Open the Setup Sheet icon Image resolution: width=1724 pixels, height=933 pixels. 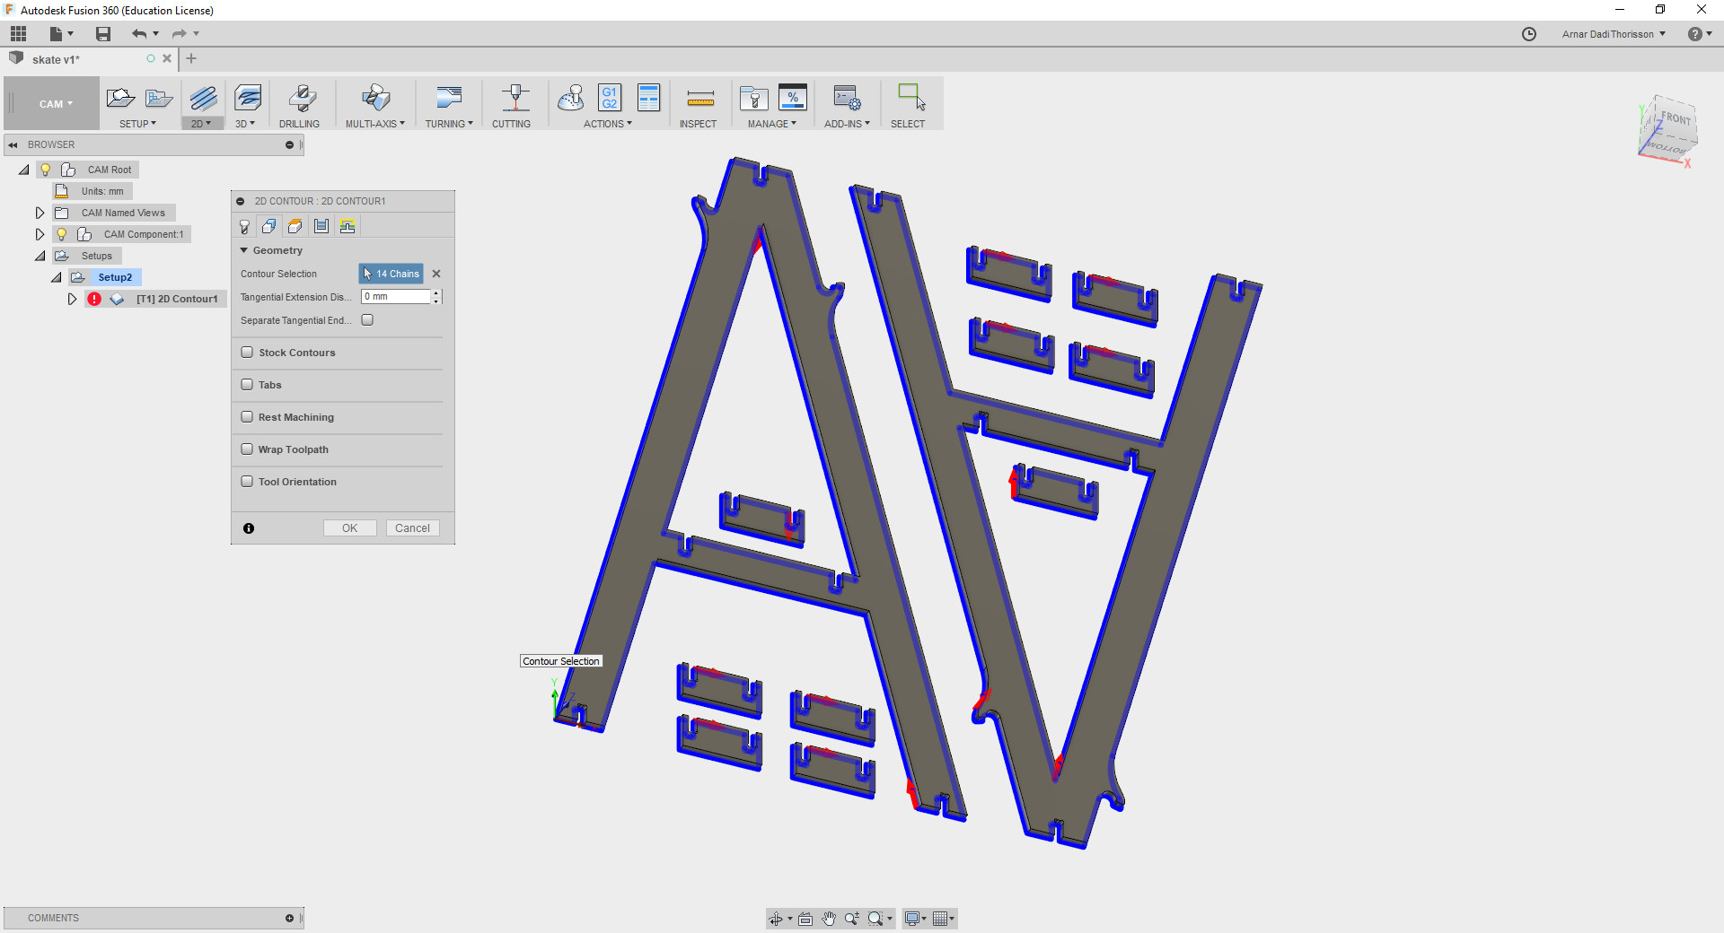[648, 98]
